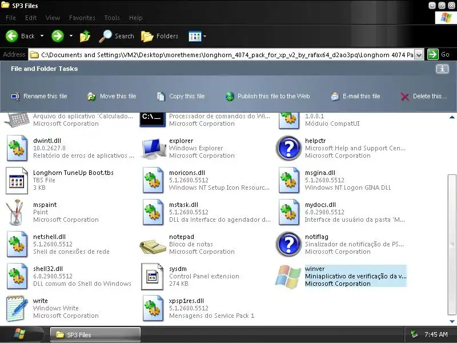Screen dimensions: 457x343
Task: Open the Views dropdown arrow
Action: click(205, 37)
